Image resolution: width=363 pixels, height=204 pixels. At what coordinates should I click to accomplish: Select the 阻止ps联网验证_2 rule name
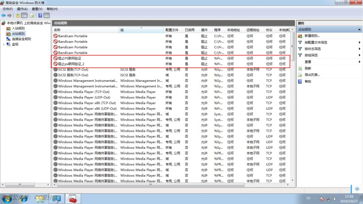[71, 64]
